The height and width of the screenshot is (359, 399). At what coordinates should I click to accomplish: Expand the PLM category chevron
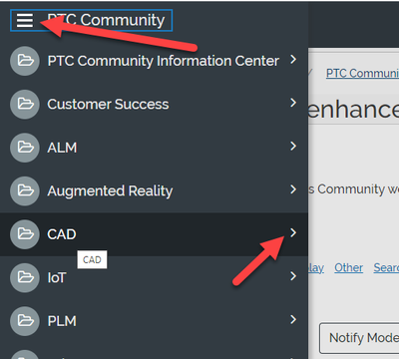[293, 319]
